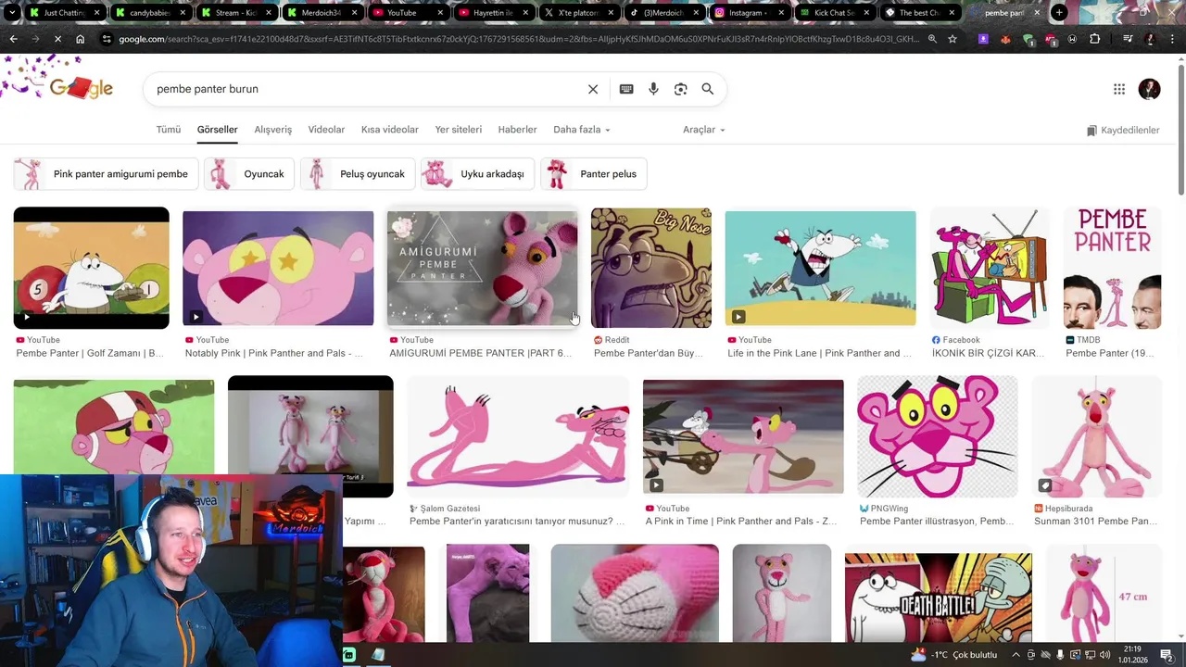Open the Golf Zamanı YouTube thumbnail
Viewport: 1186px width, 667px height.
(x=91, y=268)
